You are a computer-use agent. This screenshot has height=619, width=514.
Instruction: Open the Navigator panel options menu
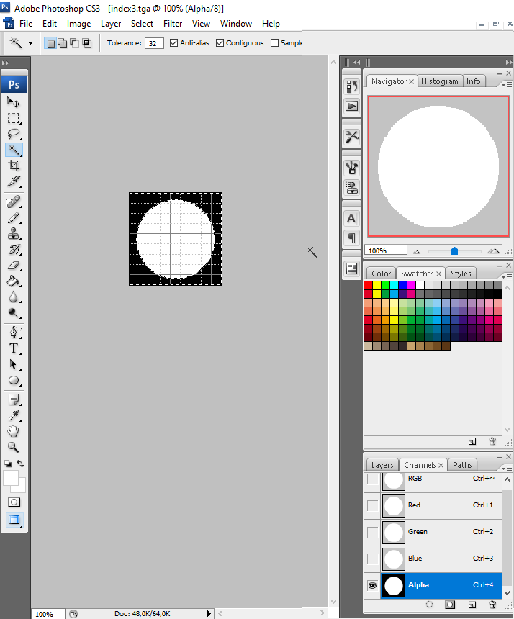pyautogui.click(x=508, y=83)
